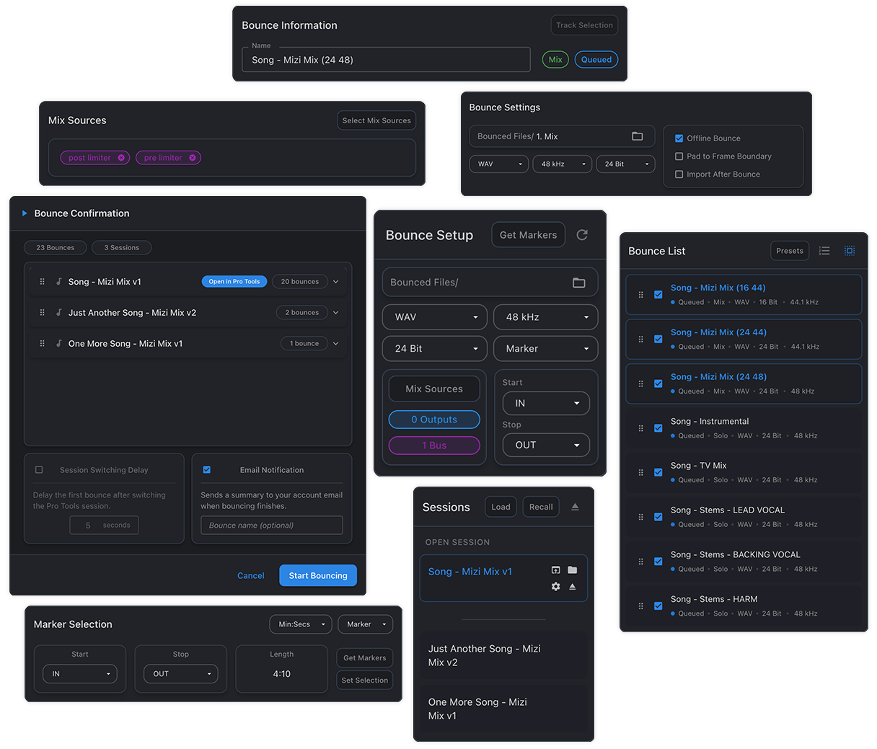Open WAV format dropdown in Bounce Settings
The width and height of the screenshot is (877, 749).
499,164
